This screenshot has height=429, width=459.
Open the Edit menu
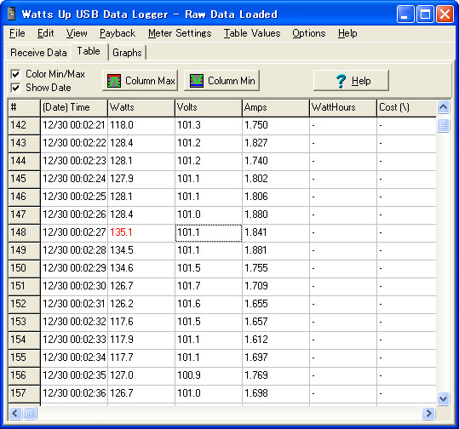coord(45,33)
